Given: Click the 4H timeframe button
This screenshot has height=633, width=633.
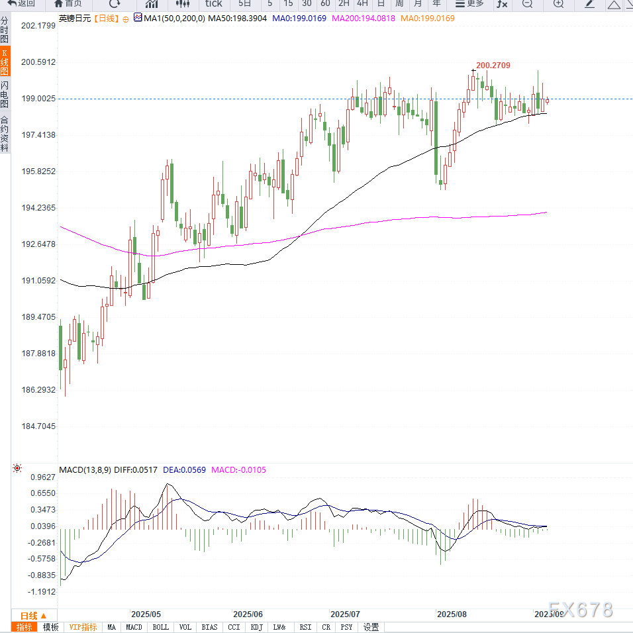Looking at the screenshot, I should click(362, 4).
